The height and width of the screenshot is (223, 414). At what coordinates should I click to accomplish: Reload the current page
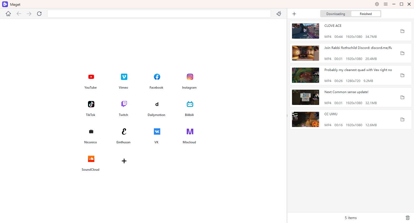(39, 14)
